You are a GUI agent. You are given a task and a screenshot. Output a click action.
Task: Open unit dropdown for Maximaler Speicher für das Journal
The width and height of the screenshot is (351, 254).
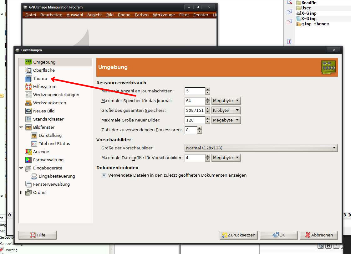(x=226, y=101)
